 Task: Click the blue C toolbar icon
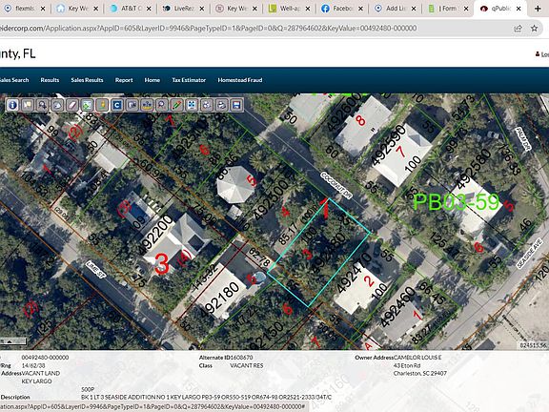point(117,105)
